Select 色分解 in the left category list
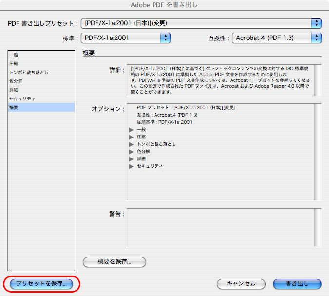Screen dimensions: 329x296 (41, 81)
